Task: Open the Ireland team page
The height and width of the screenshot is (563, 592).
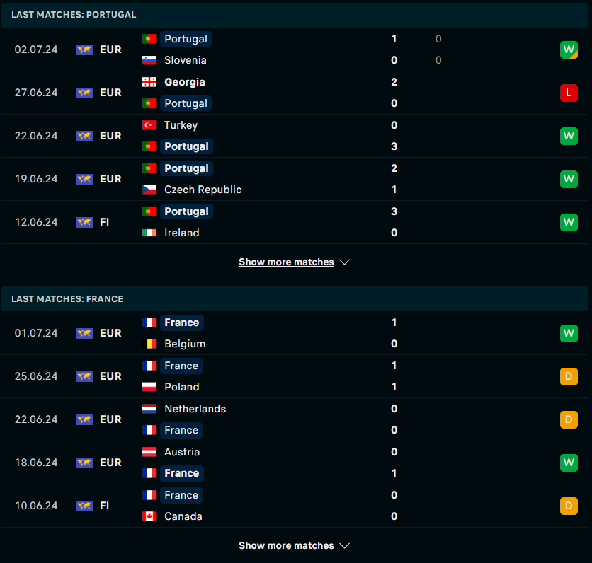Action: point(181,233)
